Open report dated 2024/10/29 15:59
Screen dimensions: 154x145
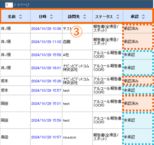46,120
